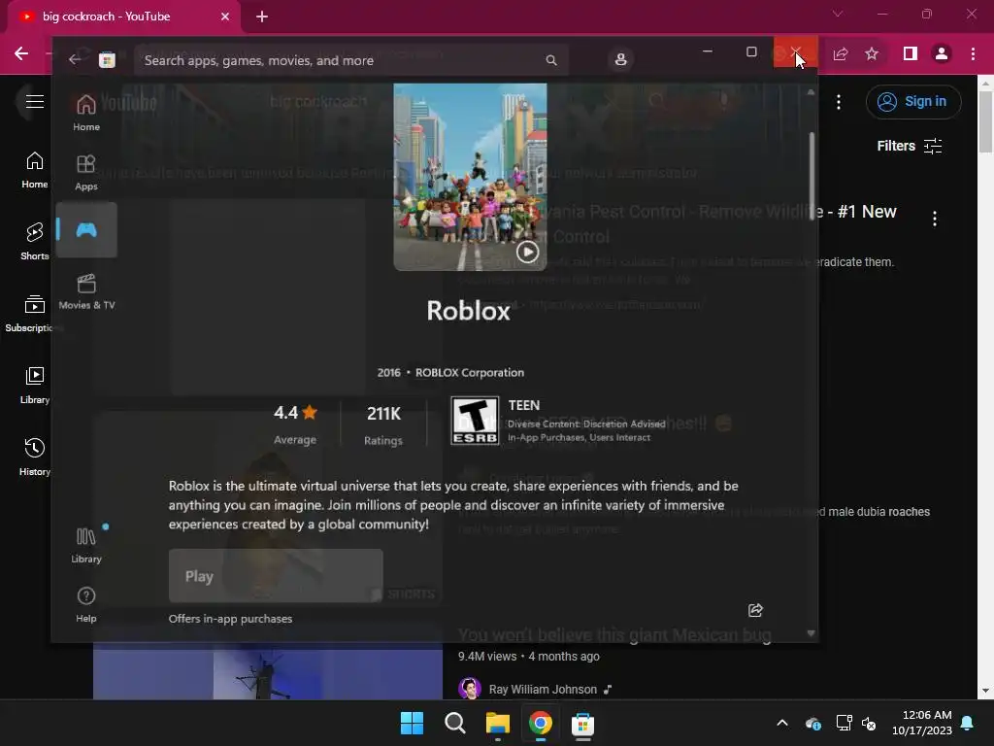Click the Microsoft Store logo icon
Image resolution: width=994 pixels, height=746 pixels.
(x=107, y=60)
